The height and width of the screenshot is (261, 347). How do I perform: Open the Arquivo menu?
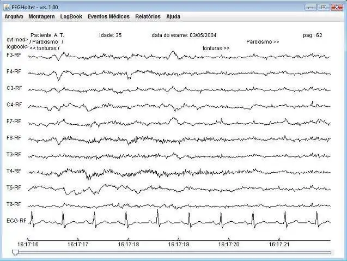[14, 16]
